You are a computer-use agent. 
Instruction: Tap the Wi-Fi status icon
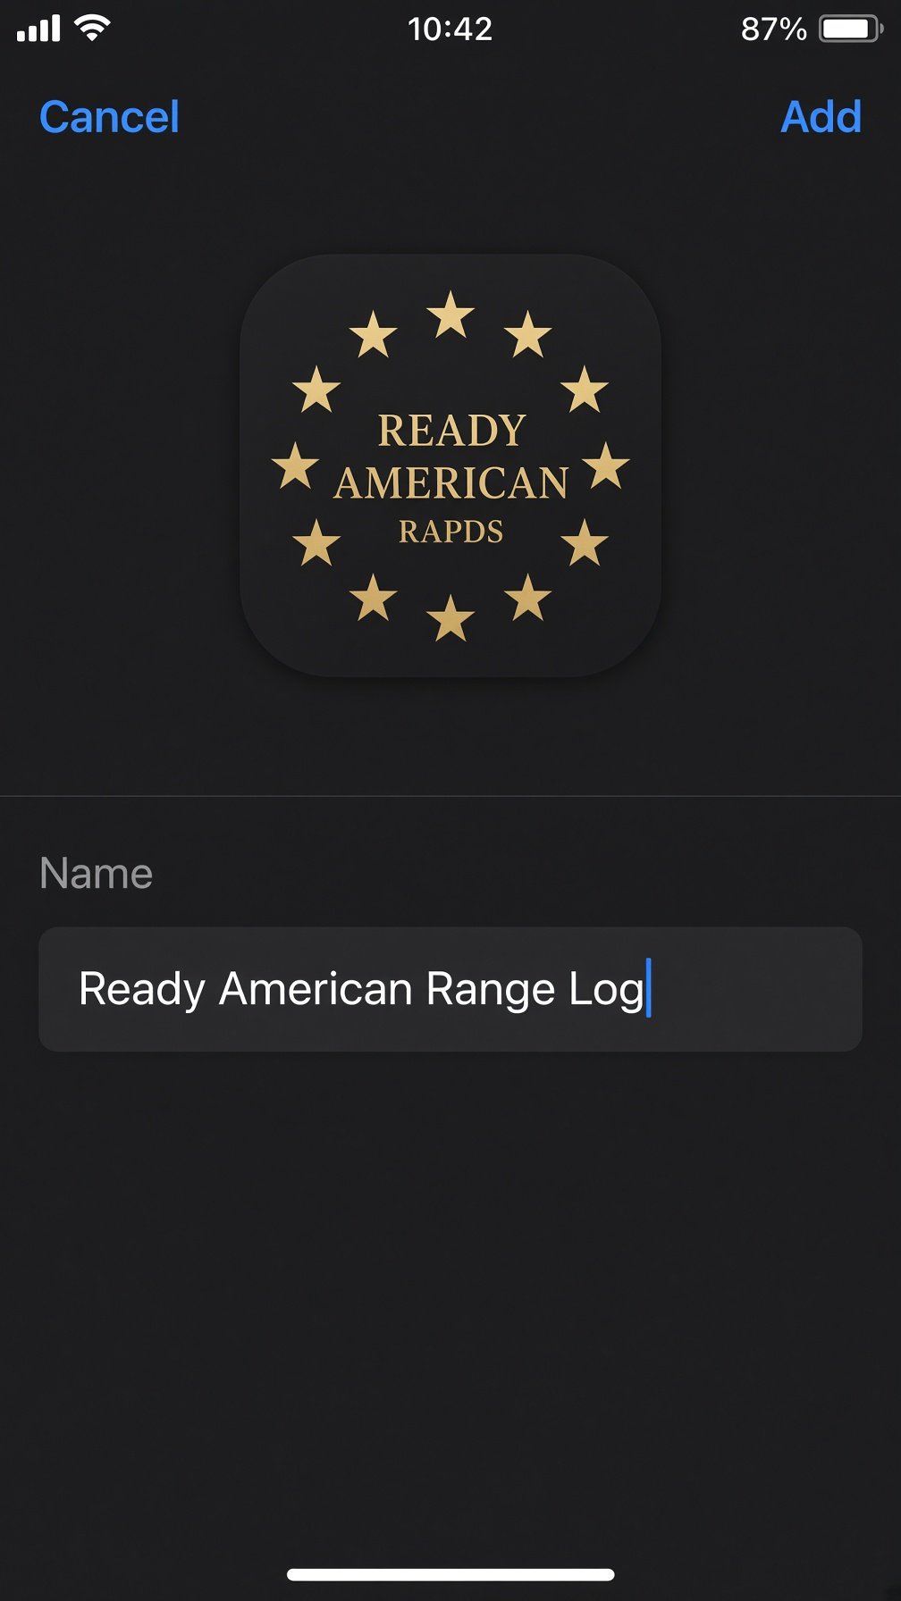[x=92, y=29]
